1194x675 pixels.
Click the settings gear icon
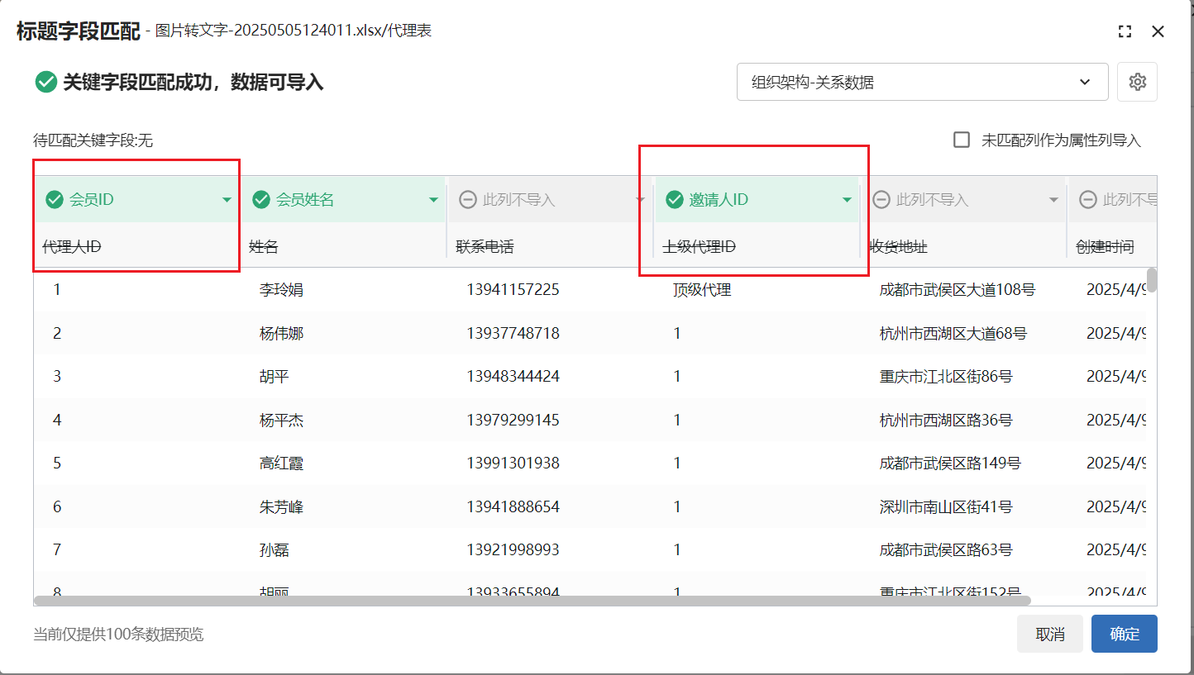point(1137,82)
